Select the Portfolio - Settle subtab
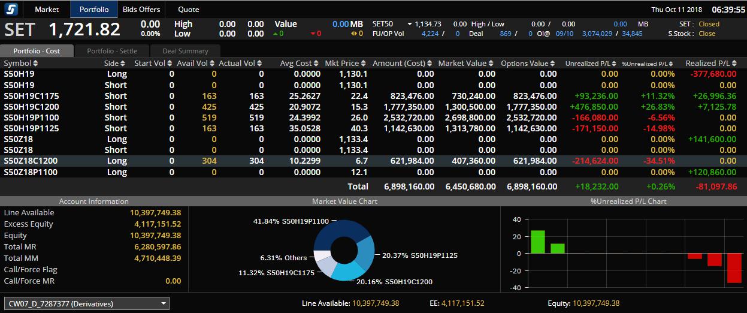This screenshot has height=313, width=747. click(x=112, y=51)
